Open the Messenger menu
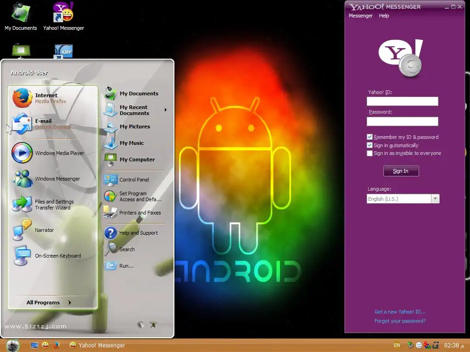The height and width of the screenshot is (352, 470). point(361,16)
